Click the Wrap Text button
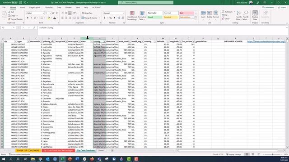The width and height of the screenshot is (289, 162). point(87,13)
